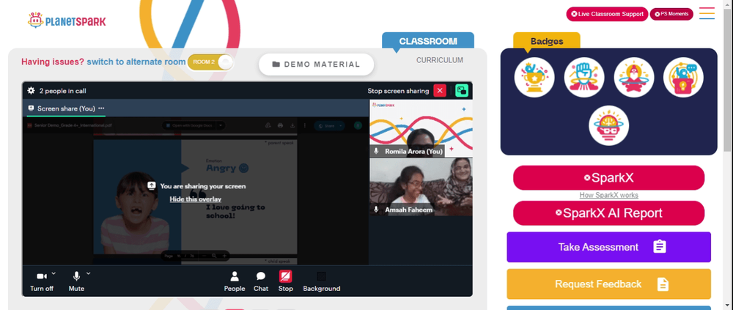Screen dimensions: 733x310
Task: Click Request Feedback button
Action: [x=608, y=284]
